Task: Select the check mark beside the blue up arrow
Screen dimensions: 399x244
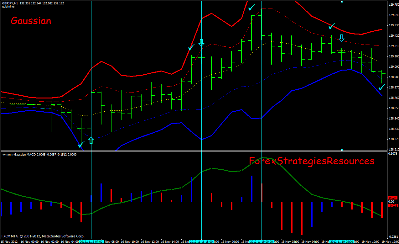Action: coord(81,145)
